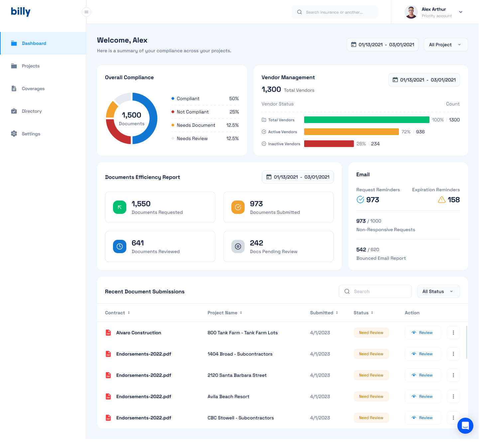Click the orange Active Vendors bar
Viewport: 484px width, 445px height.
tap(351, 132)
